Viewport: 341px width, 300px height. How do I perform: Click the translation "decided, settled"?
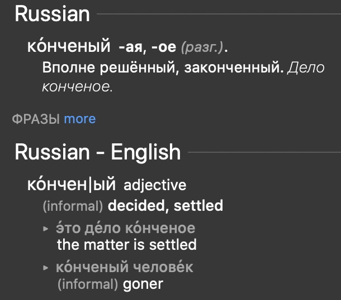165,206
